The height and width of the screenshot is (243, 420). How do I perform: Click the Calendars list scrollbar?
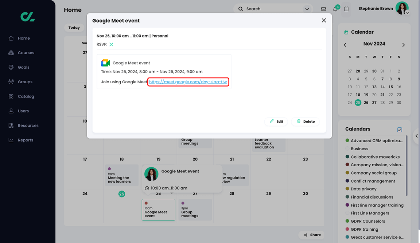(x=407, y=166)
